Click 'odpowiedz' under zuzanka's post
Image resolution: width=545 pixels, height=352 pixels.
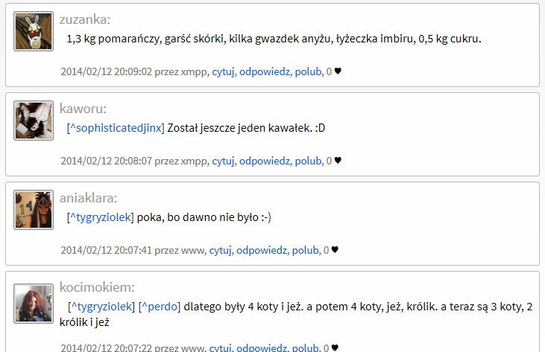pyautogui.click(x=265, y=71)
